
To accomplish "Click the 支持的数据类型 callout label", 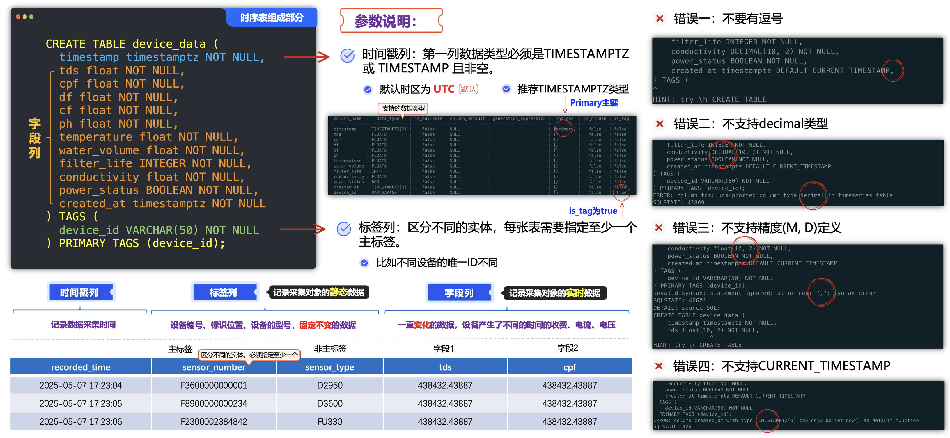I will (403, 108).
